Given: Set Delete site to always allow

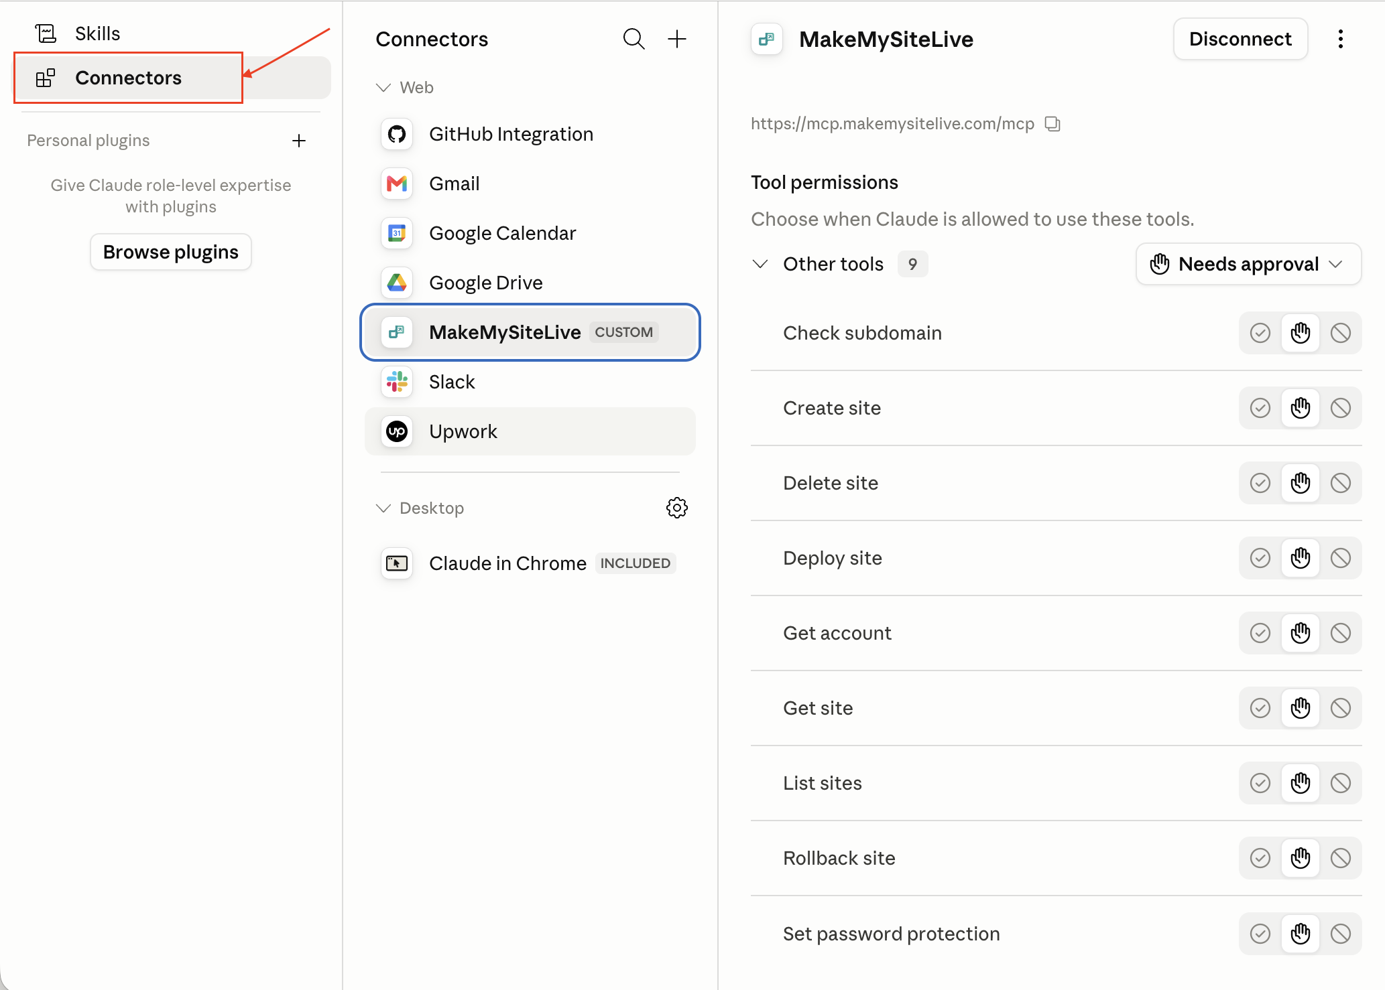Looking at the screenshot, I should pos(1260,483).
